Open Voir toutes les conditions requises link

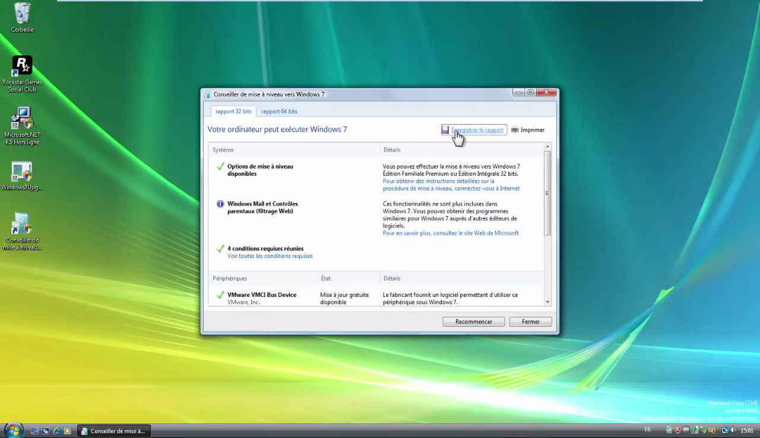pyautogui.click(x=270, y=256)
